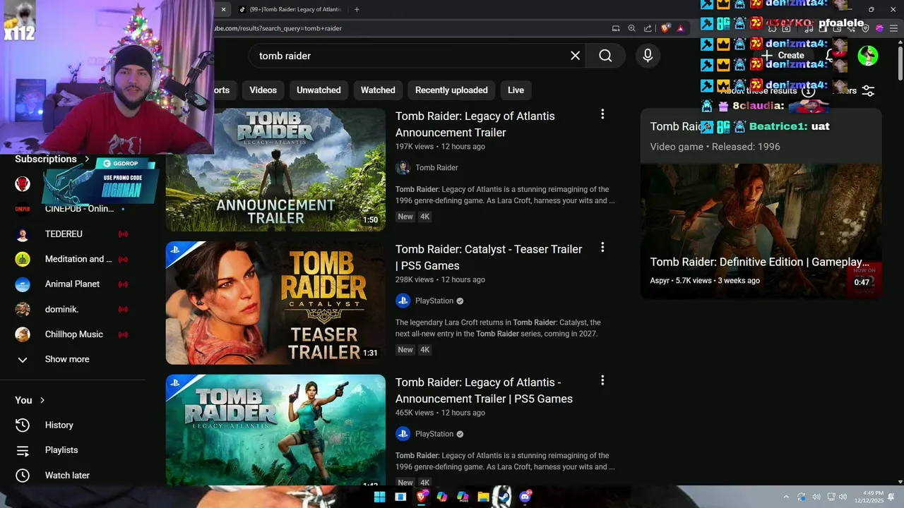Click the Brave Shields lion icon

665,28
